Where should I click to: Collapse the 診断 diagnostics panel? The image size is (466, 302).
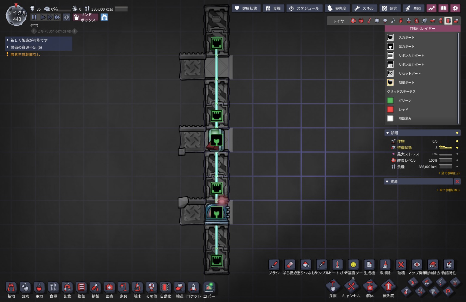point(387,133)
